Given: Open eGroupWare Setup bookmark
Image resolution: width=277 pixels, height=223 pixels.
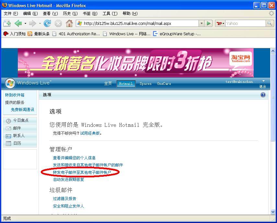Looking at the screenshot, I should coord(177,34).
